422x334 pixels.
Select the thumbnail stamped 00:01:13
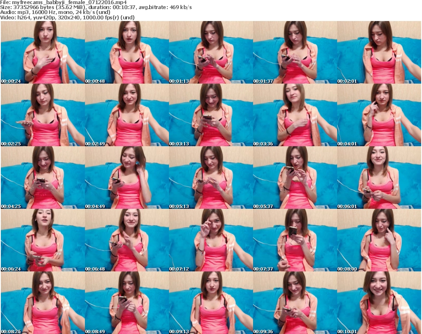[x=211, y=52]
